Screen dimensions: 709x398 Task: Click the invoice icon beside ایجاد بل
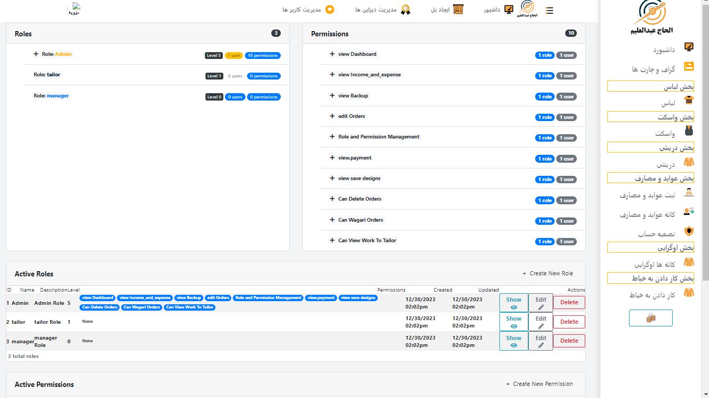pyautogui.click(x=458, y=9)
